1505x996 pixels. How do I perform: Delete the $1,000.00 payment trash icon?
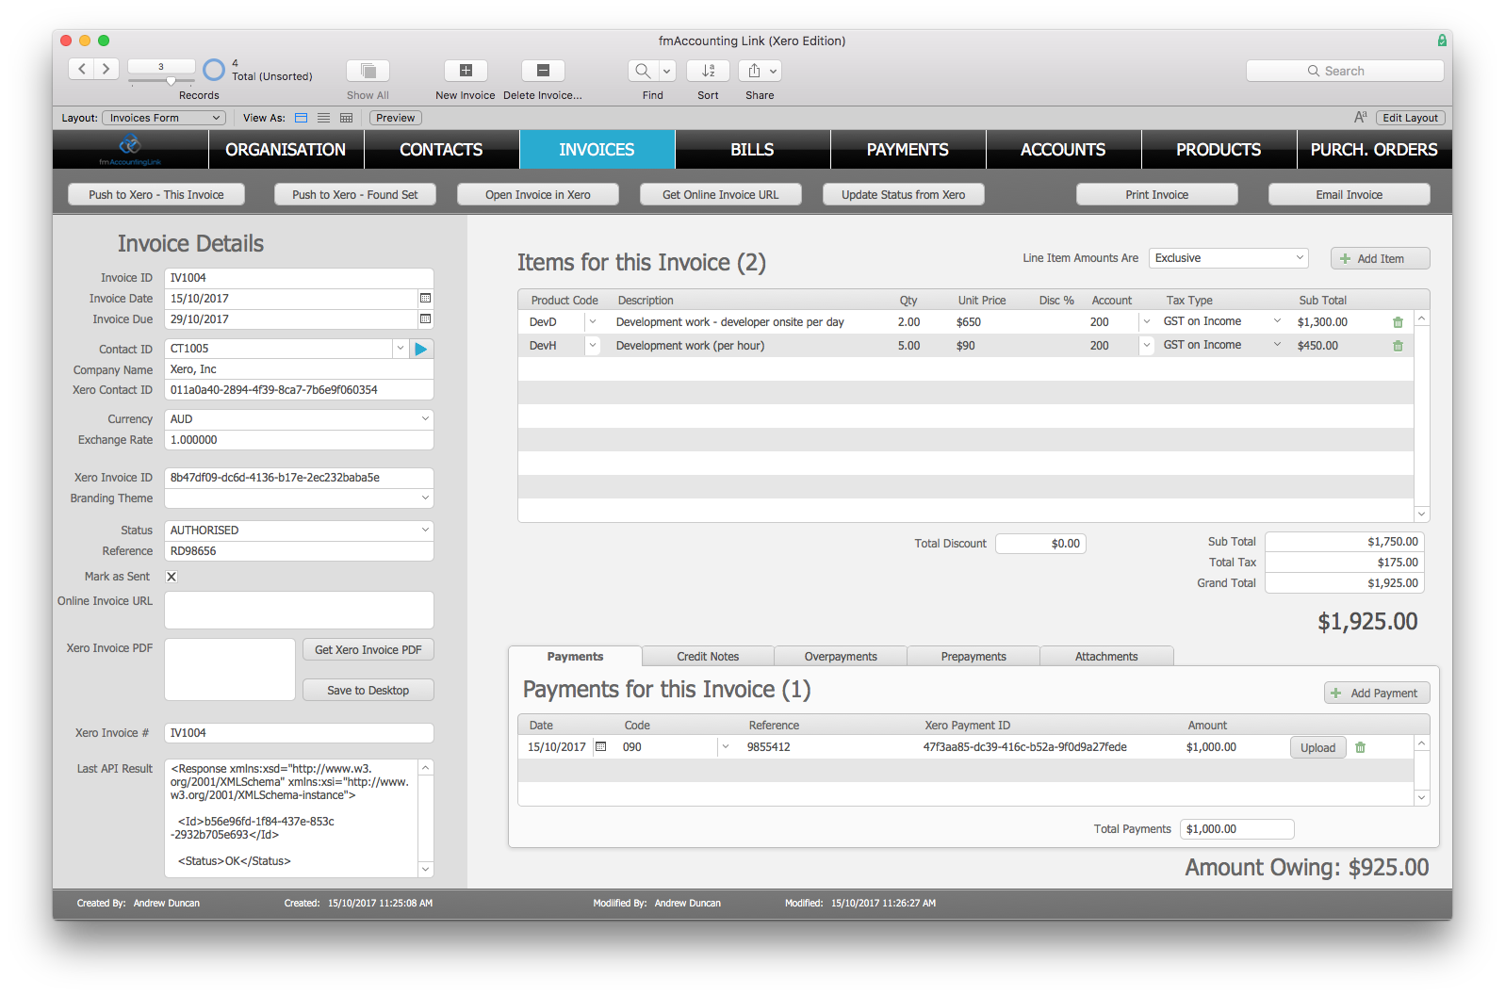[1360, 747]
